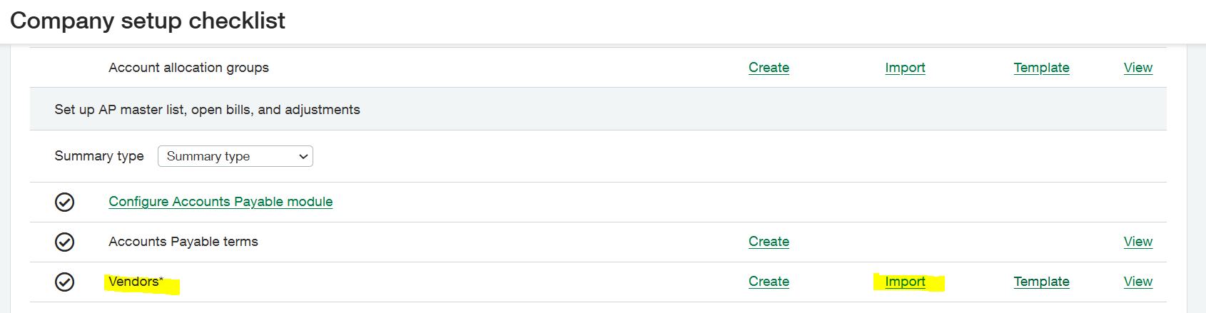The width and height of the screenshot is (1206, 313).
Task: Open the Summary type dropdown
Action: click(x=235, y=156)
